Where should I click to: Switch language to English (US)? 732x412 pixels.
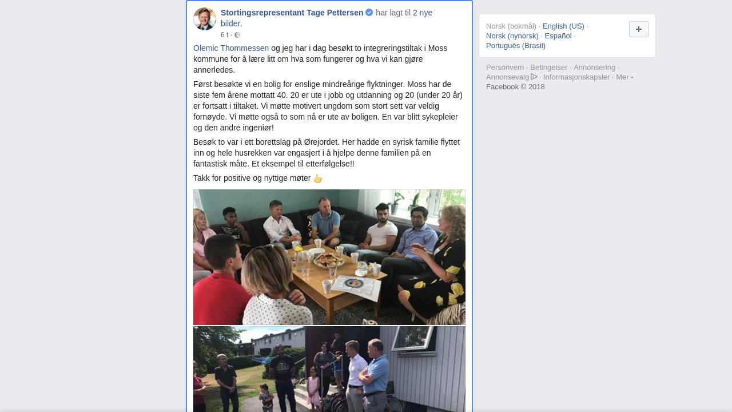[563, 26]
